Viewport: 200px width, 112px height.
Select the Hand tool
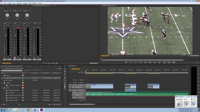65,86
